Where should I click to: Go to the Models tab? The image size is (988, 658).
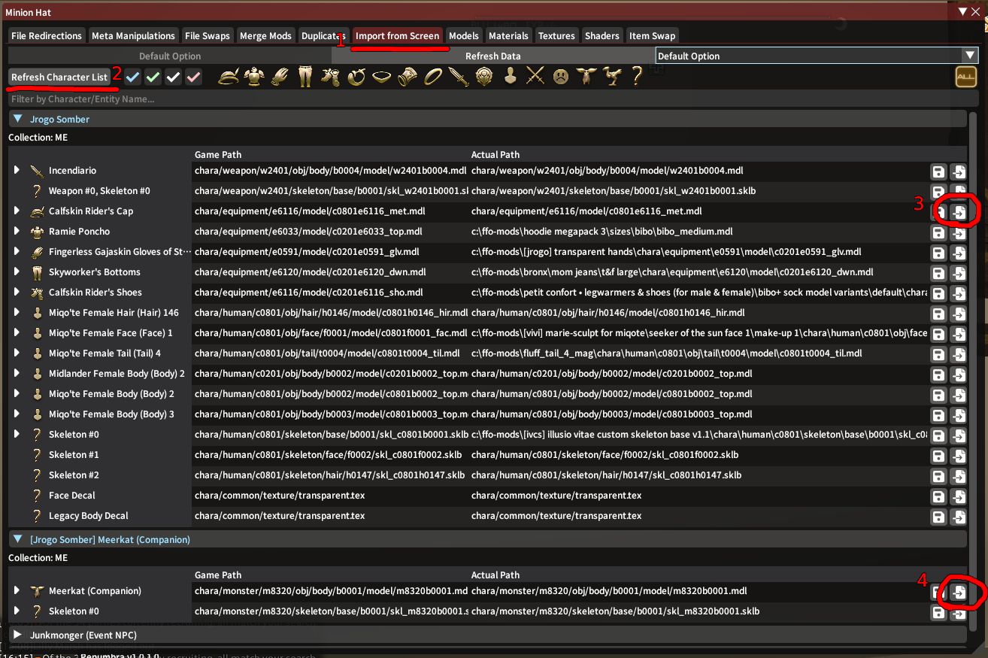coord(463,35)
